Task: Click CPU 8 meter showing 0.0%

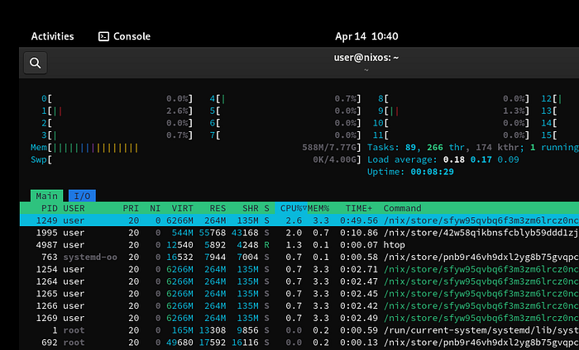Action: point(454,99)
